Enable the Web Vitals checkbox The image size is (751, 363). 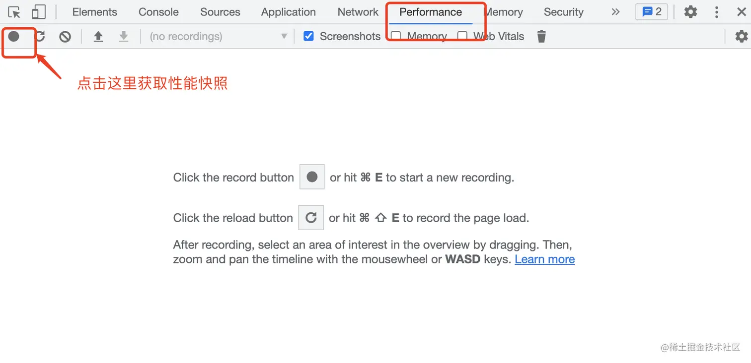pyautogui.click(x=462, y=36)
